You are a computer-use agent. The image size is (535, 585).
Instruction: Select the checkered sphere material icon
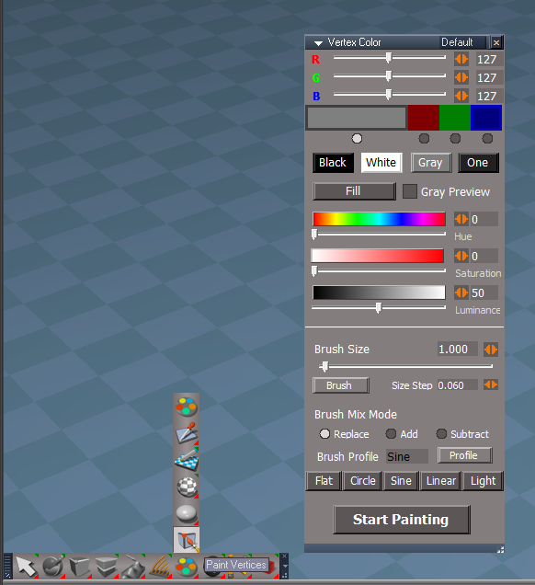(x=187, y=487)
